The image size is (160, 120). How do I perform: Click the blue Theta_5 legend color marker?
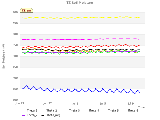[104, 111]
